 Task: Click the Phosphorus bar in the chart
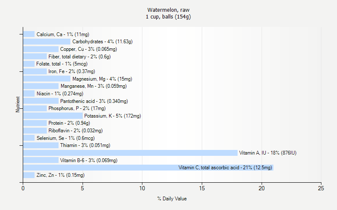35,108
